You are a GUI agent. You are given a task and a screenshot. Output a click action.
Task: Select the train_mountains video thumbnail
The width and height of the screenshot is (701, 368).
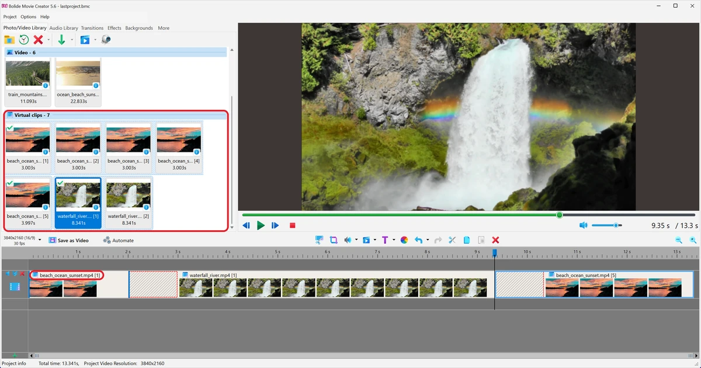(x=28, y=81)
